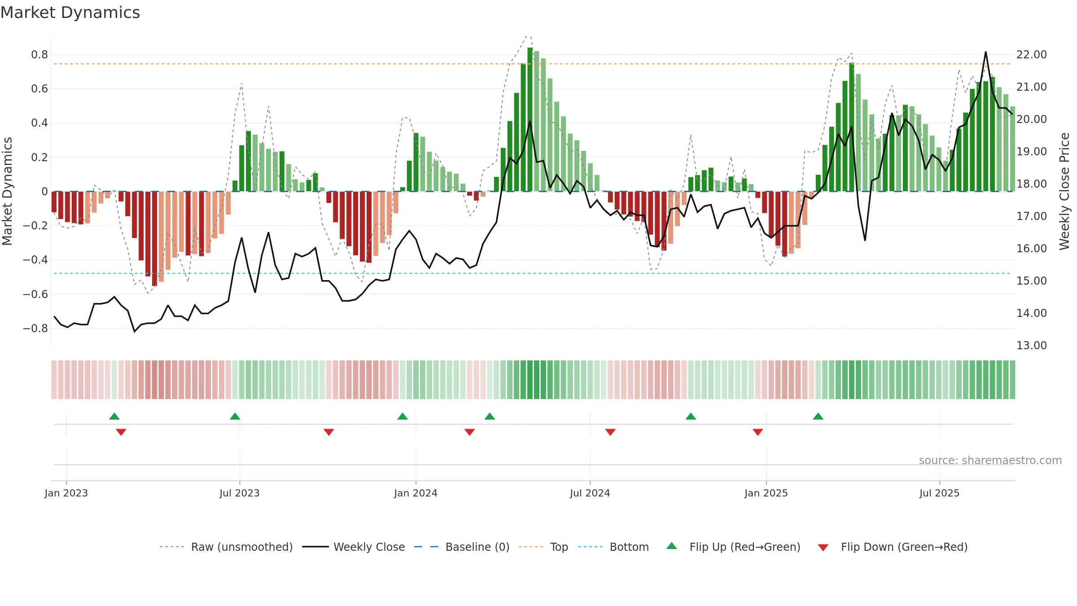Click the Flip Up marker in March 2024
The width and height of the screenshot is (1077, 606).
coord(490,416)
